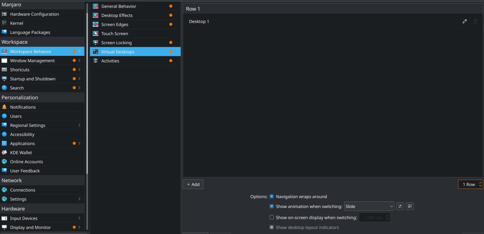Click the Touch Screen icon
The image size is (484, 234).
coord(95,33)
